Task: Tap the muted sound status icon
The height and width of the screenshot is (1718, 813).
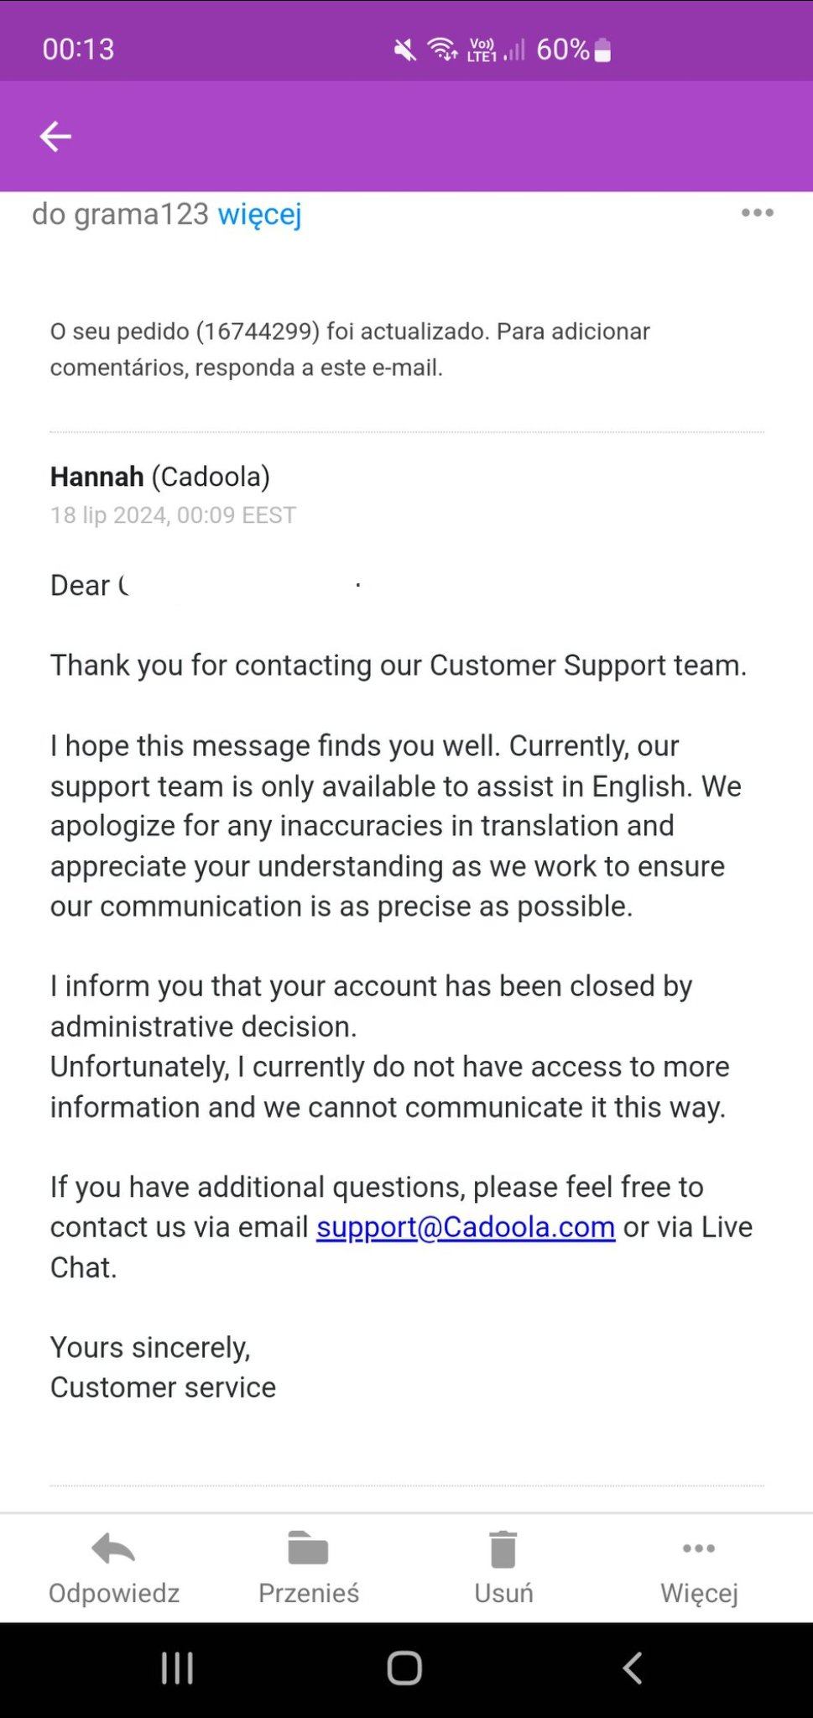Action: click(x=405, y=50)
